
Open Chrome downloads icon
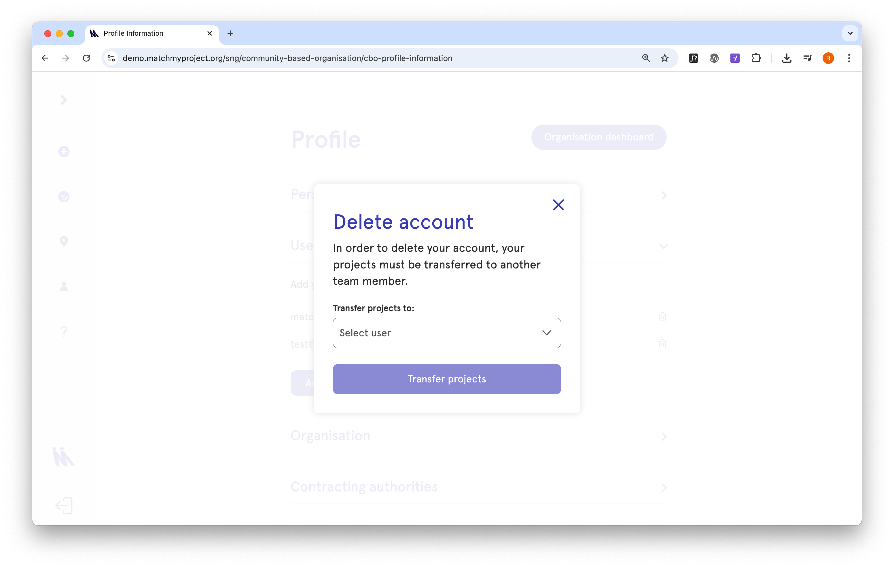point(786,58)
